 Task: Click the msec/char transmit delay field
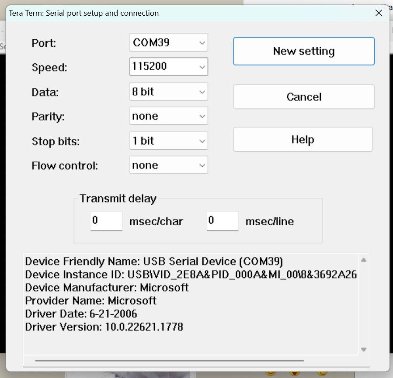106,221
